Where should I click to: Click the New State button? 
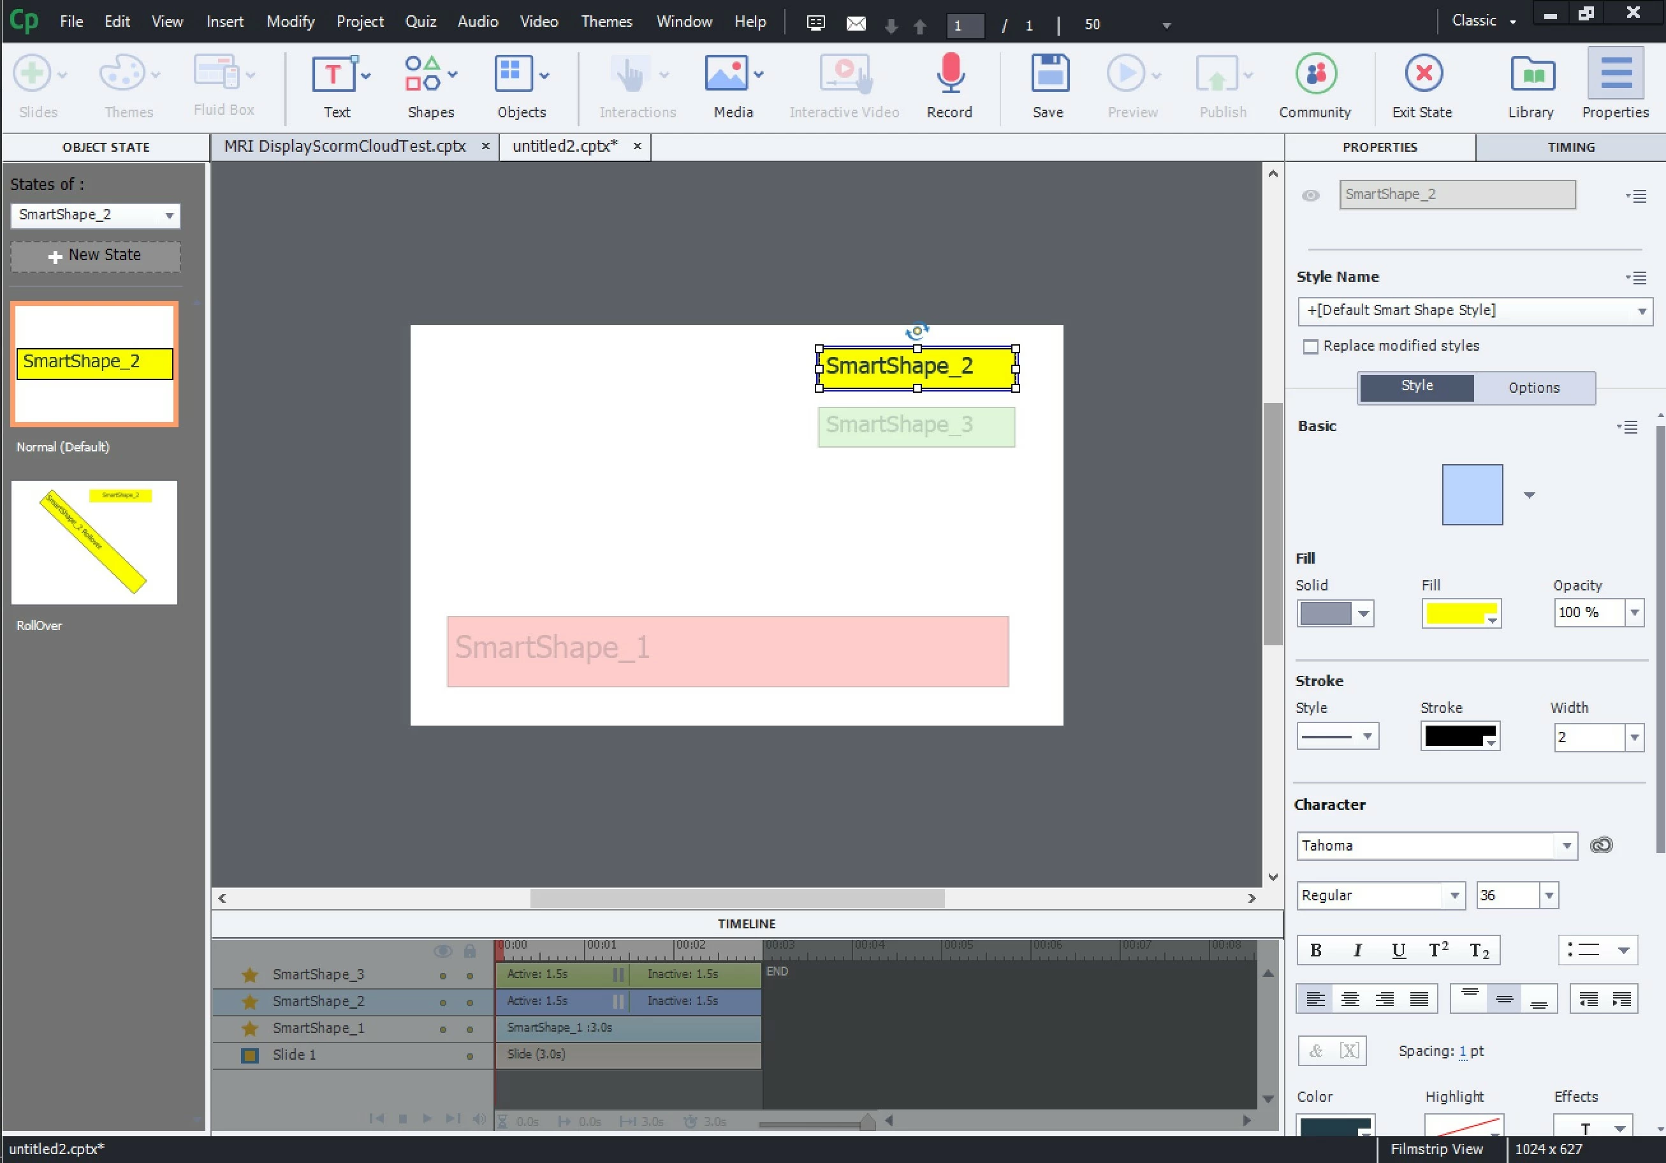95,256
